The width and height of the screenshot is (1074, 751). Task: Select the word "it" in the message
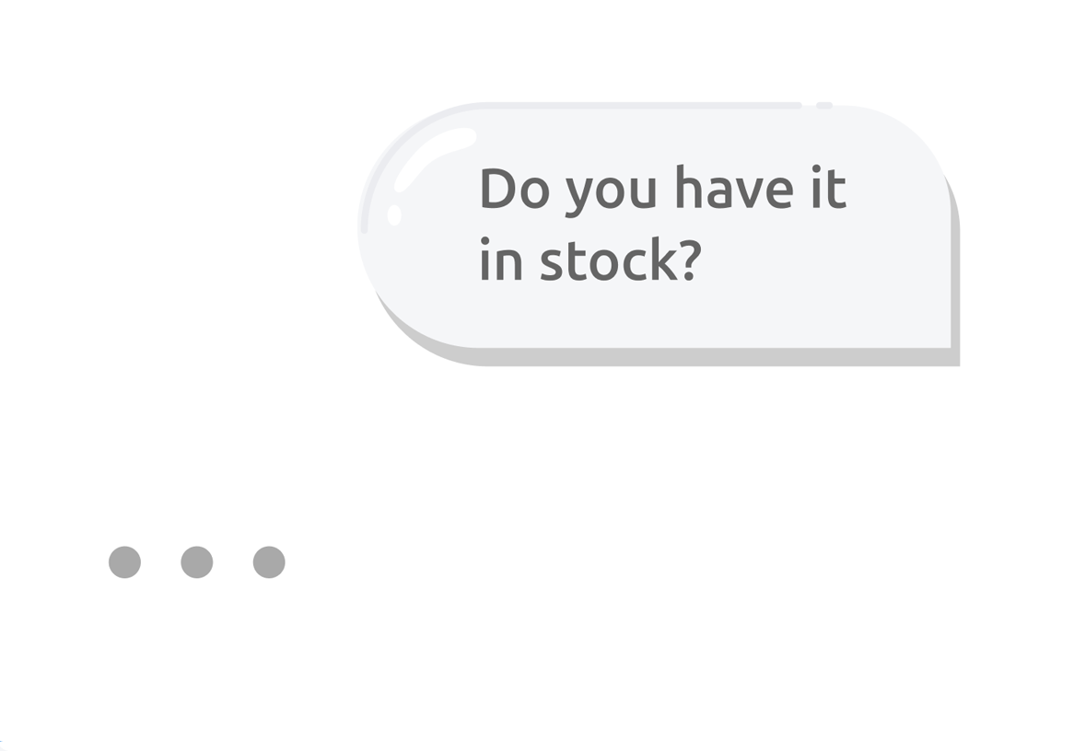(828, 188)
